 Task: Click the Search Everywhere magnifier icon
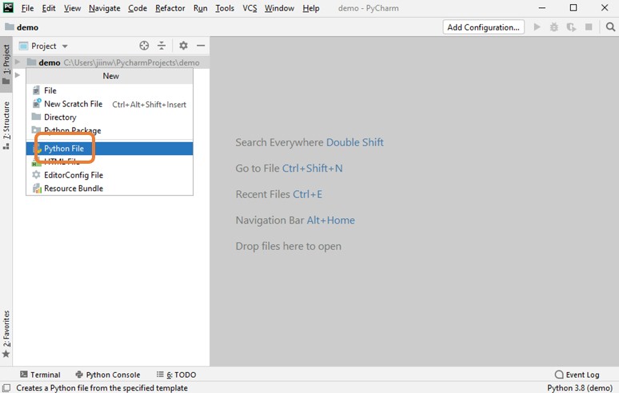point(610,27)
